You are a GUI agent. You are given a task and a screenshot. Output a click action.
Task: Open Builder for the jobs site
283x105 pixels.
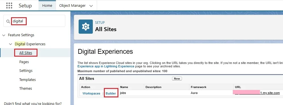[x=111, y=93]
